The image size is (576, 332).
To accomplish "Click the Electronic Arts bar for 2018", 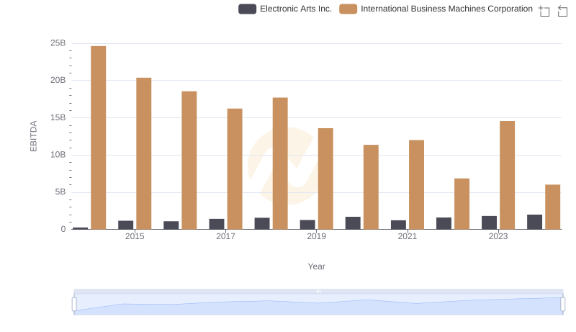I will coord(262,224).
